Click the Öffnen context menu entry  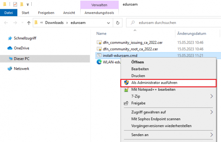coord(137,62)
